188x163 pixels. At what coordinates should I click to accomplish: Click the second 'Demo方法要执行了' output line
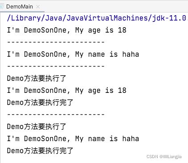coord(37,127)
